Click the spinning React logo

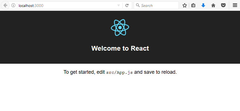[x=120, y=28]
